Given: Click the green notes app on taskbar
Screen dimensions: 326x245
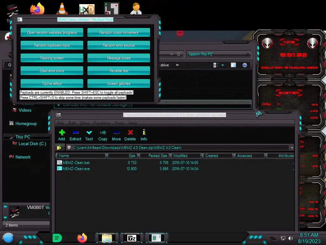Looking at the screenshot, I should [x=57, y=238].
